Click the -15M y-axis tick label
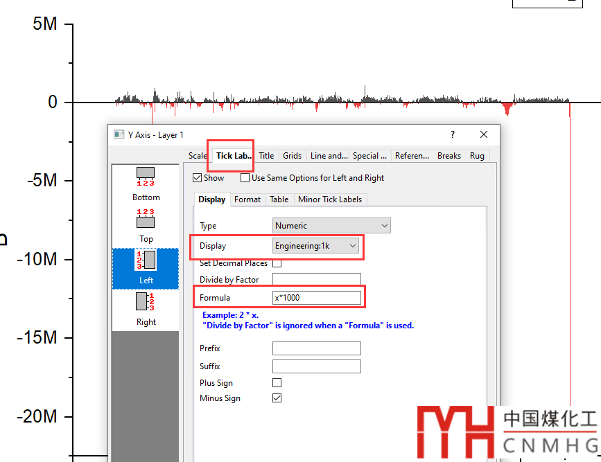 [37, 337]
